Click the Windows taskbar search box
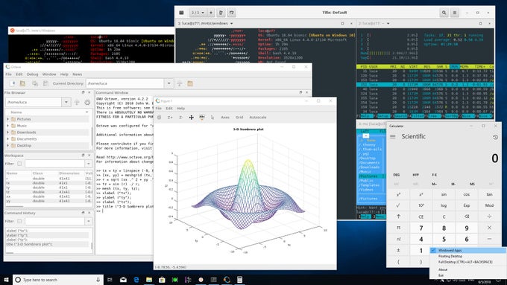Screen dimensions: 507x285 58,280
